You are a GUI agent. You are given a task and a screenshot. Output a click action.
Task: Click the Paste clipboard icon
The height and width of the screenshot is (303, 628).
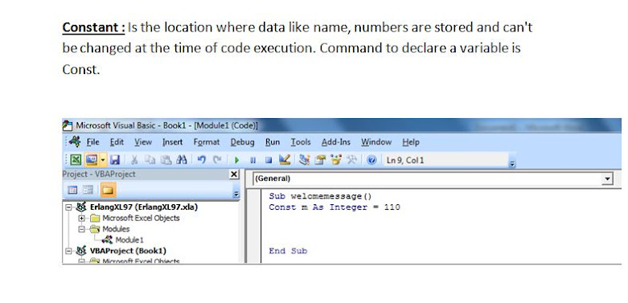point(166,160)
